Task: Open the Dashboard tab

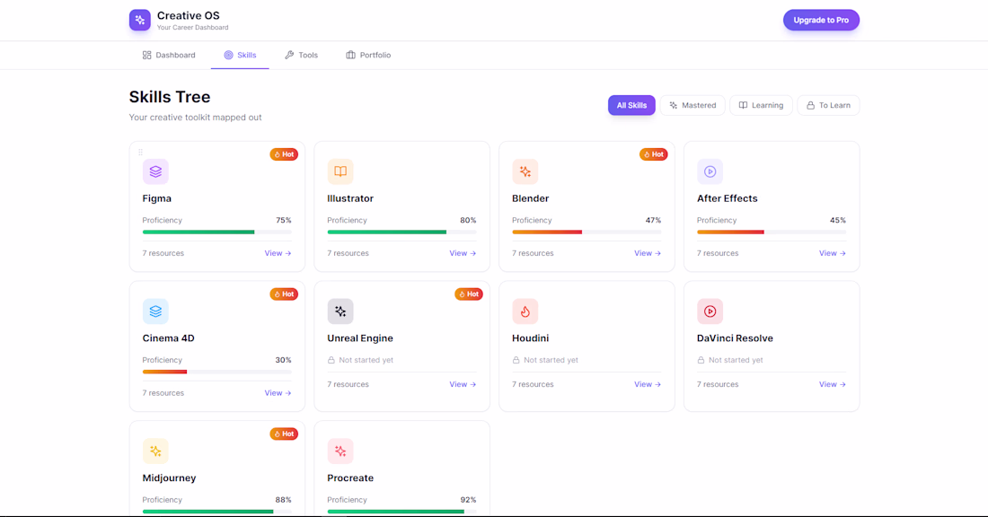Action: click(x=169, y=56)
